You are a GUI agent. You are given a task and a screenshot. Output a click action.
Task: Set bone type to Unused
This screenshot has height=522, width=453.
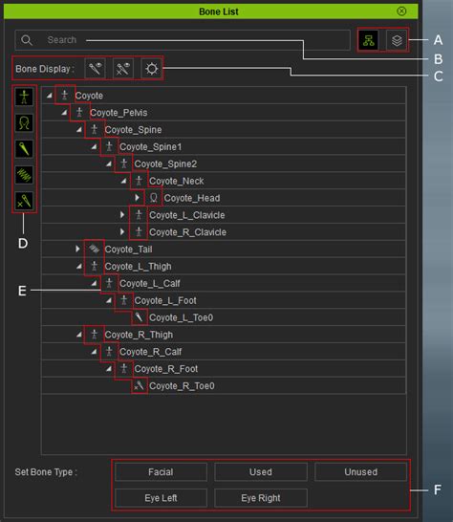click(361, 471)
